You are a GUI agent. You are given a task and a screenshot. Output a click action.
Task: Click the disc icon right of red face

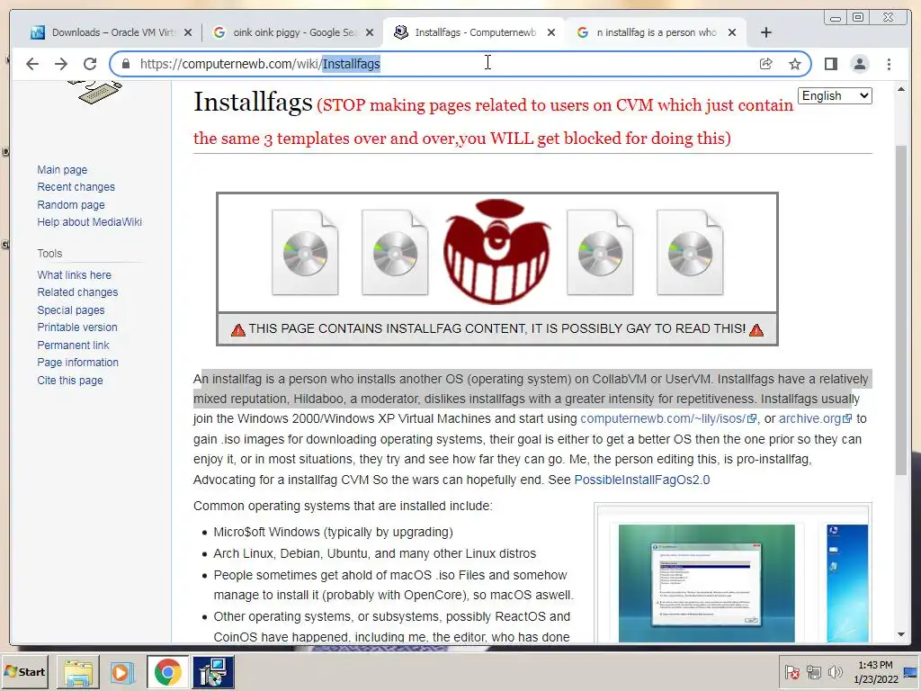[x=600, y=252]
